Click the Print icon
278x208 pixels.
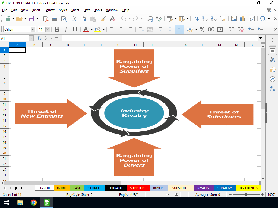coord(54,19)
